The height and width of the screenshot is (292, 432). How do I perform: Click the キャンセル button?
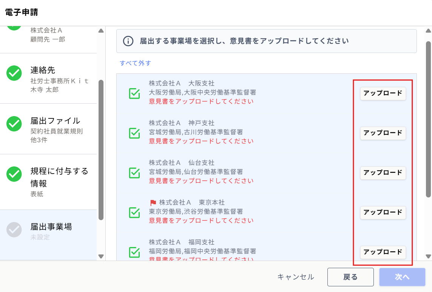pos(296,277)
